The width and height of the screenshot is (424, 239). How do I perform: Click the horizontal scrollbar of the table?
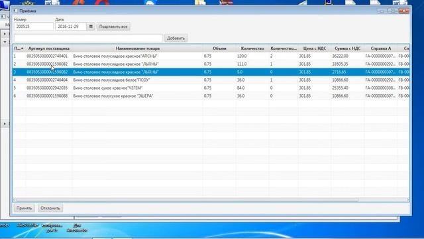click(187, 200)
